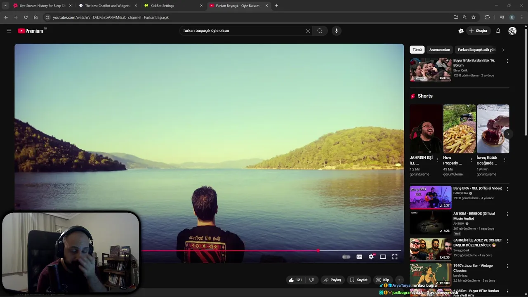Start voice search with microphone
Viewport: 528px width, 297px height.
tap(337, 31)
